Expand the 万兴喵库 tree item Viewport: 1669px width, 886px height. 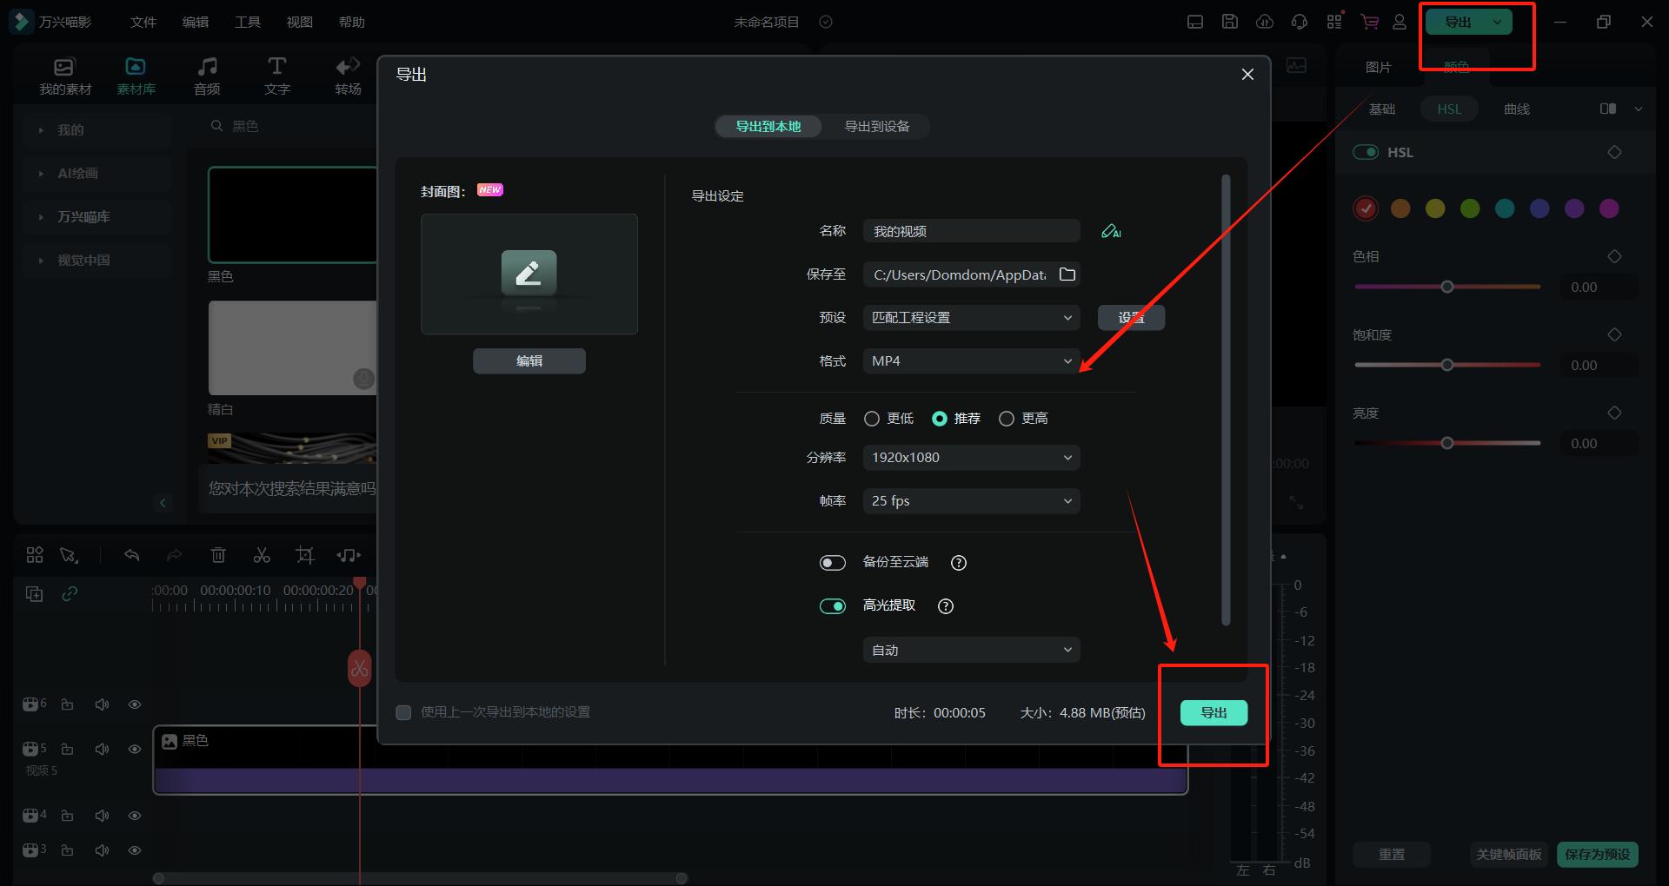41,217
